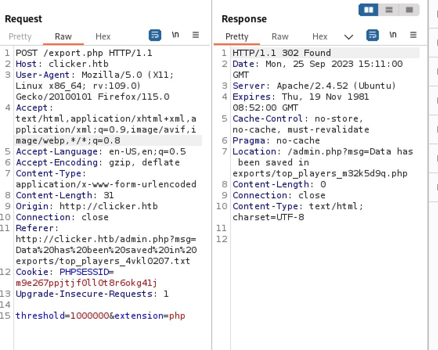Toggle word wrap in Request panel

[x=155, y=36]
